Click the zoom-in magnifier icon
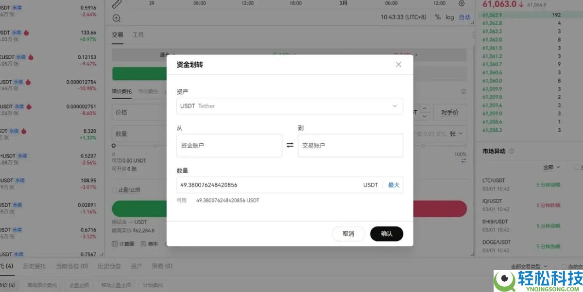Viewport: 583px width, 292px height. click(x=117, y=18)
